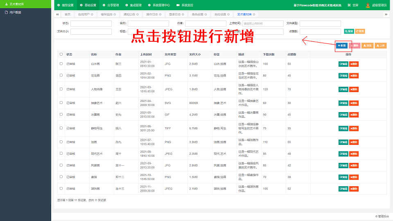Delete the 油画 row with red button
Viewport: 393px width, 221px height.
354,142
